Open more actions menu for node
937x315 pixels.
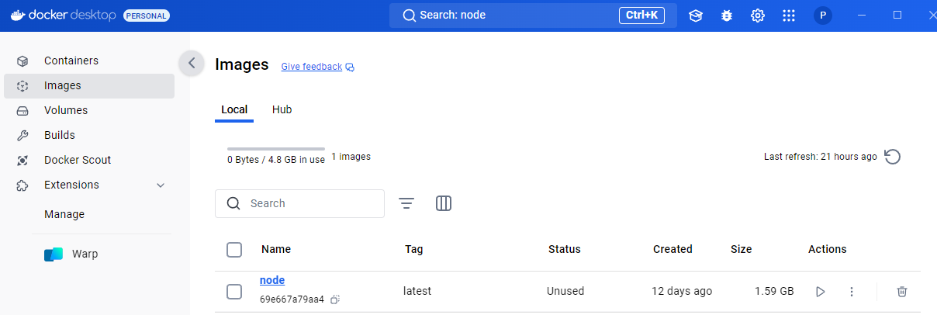tap(852, 292)
